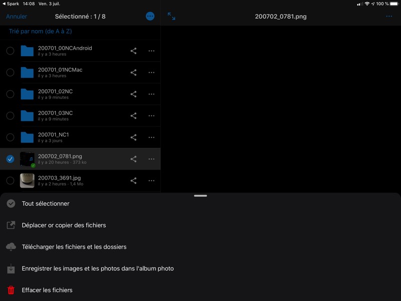Select the 200701_01NCMac folder checkbox

tap(10, 72)
